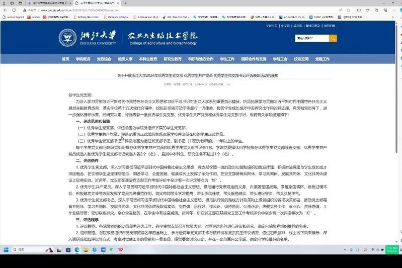Click the article title heading
This screenshot has height=268, width=402.
pyautogui.click(x=198, y=75)
